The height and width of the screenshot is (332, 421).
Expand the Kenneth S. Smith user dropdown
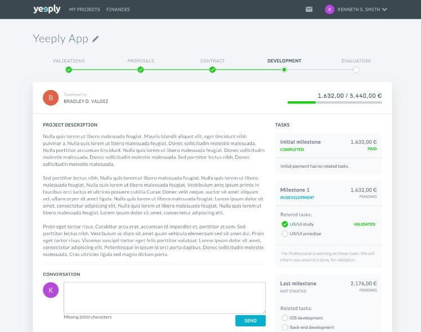400,10
